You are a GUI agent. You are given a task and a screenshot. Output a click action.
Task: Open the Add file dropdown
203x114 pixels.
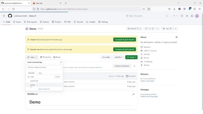click(118, 57)
